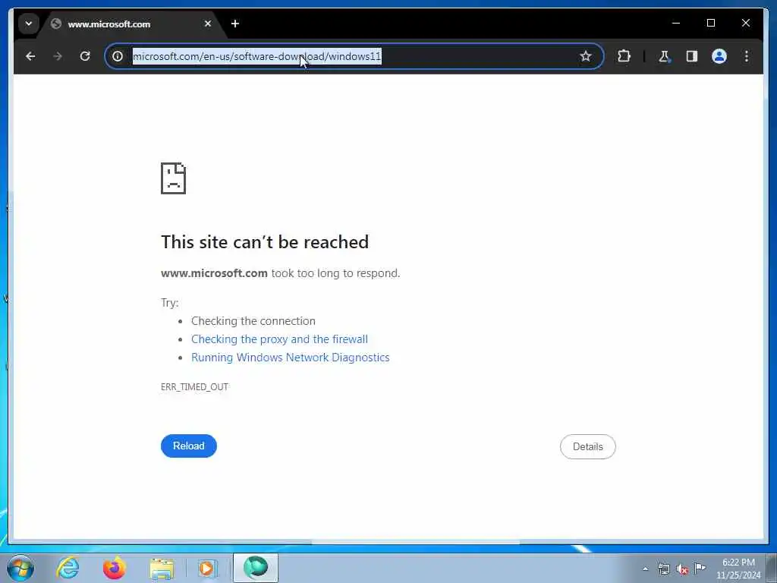This screenshot has width=777, height=583.
Task: Go back using the browser back arrow
Action: (x=30, y=56)
